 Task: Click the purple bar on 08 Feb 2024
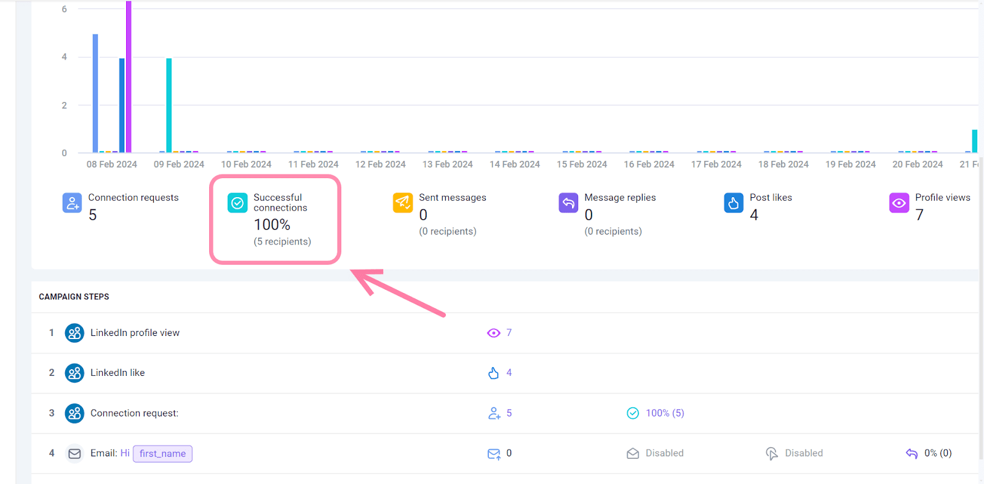(x=129, y=77)
